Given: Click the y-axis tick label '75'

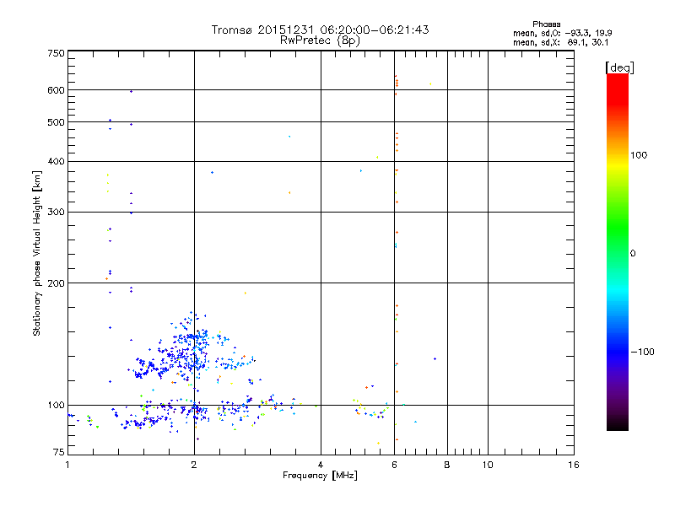Looking at the screenshot, I should point(59,452).
